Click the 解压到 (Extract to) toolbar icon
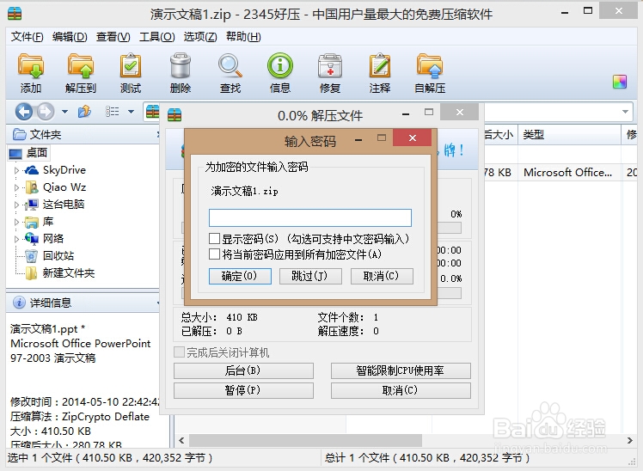 [x=81, y=66]
